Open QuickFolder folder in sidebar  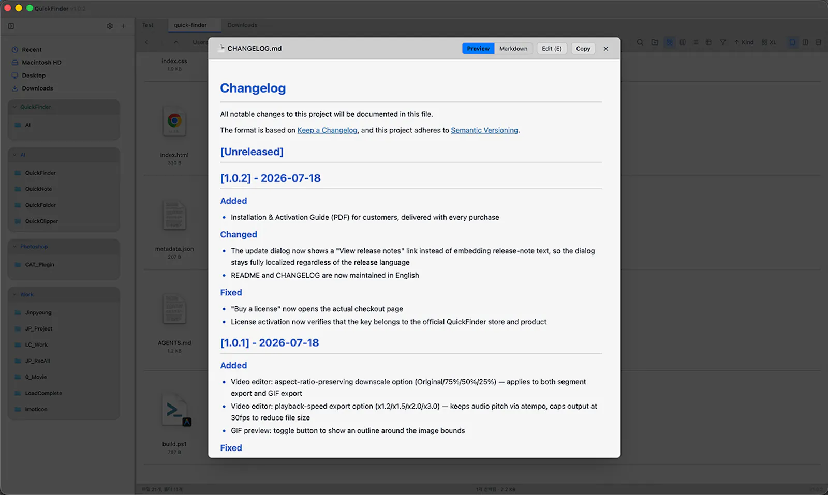coord(40,205)
